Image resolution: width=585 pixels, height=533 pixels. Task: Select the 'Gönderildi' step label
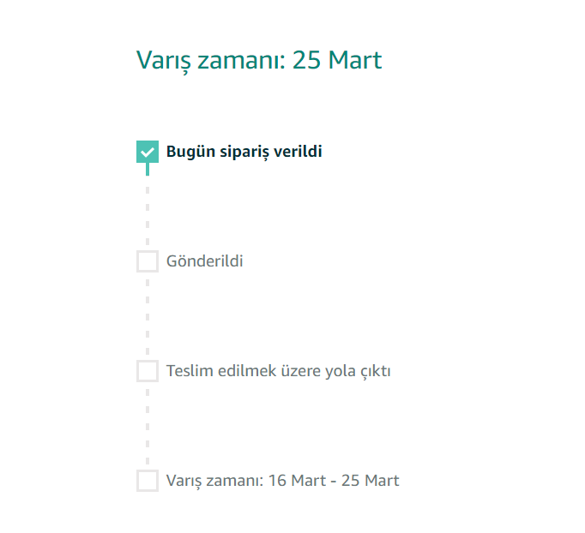(205, 261)
